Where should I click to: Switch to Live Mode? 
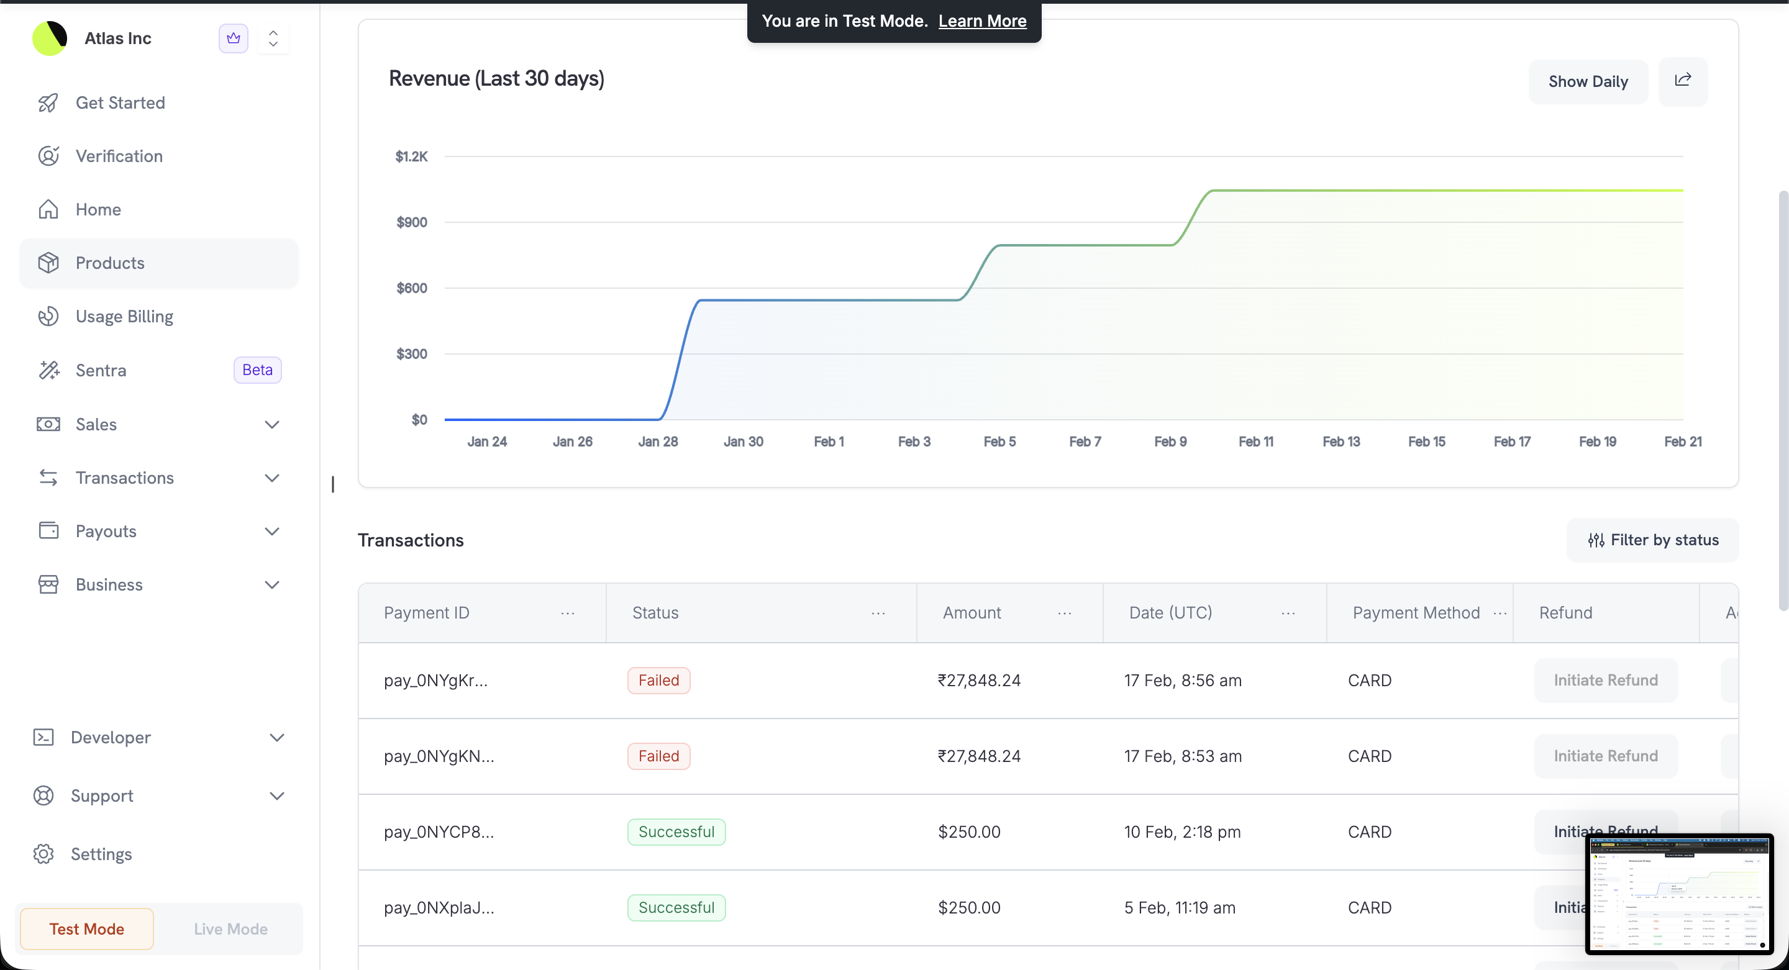click(x=230, y=928)
